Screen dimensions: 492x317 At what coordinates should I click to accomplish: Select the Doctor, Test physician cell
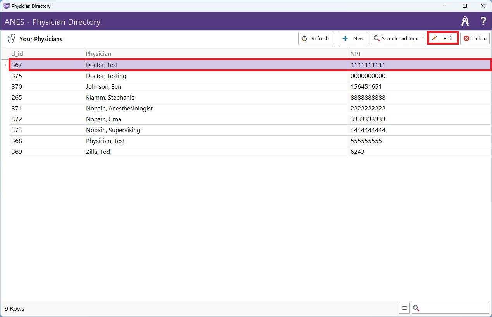(216, 65)
